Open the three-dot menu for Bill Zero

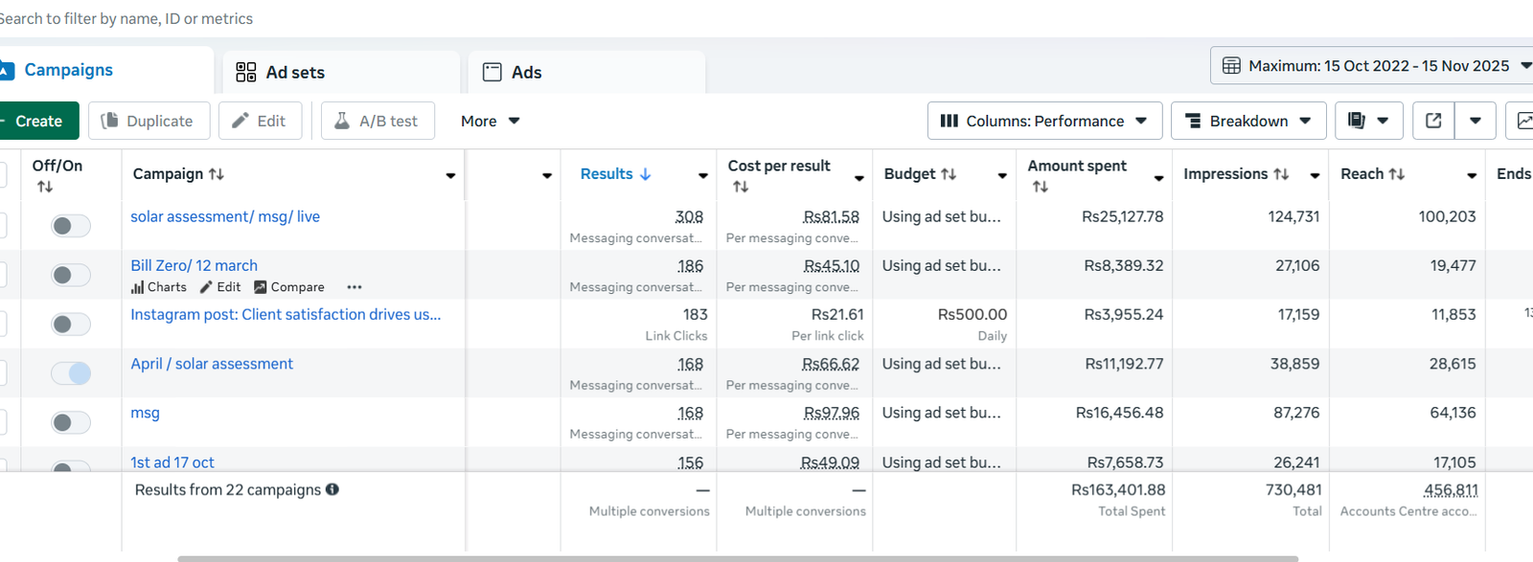(x=355, y=287)
